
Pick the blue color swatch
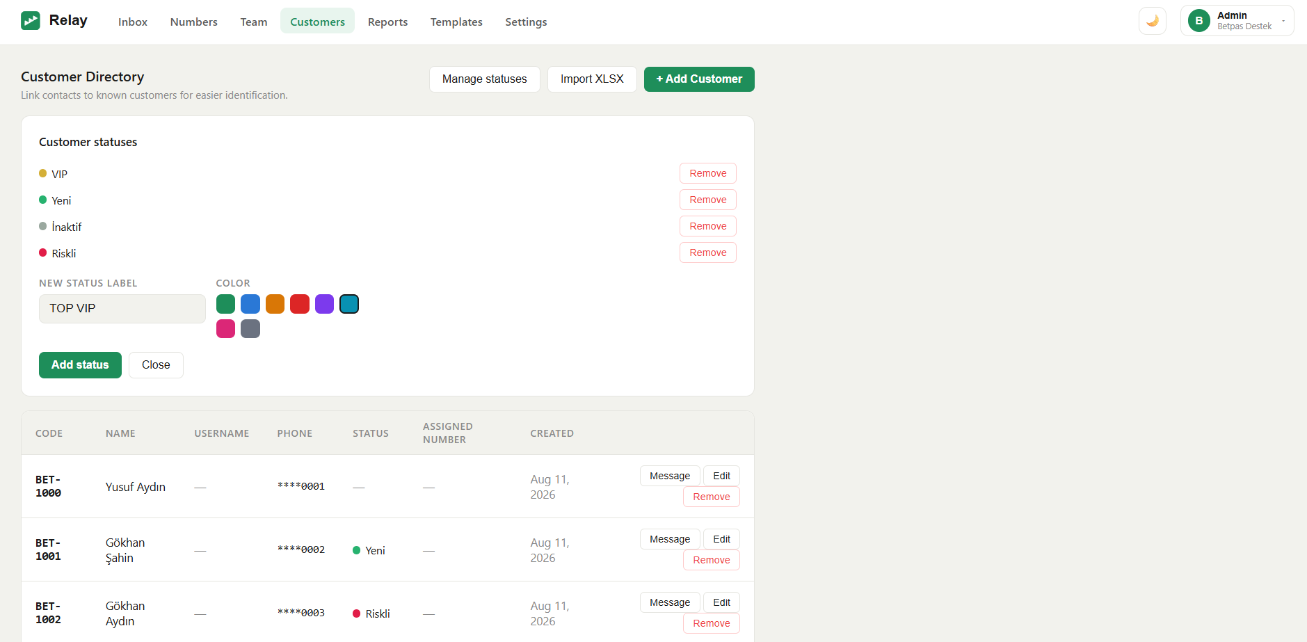click(250, 304)
